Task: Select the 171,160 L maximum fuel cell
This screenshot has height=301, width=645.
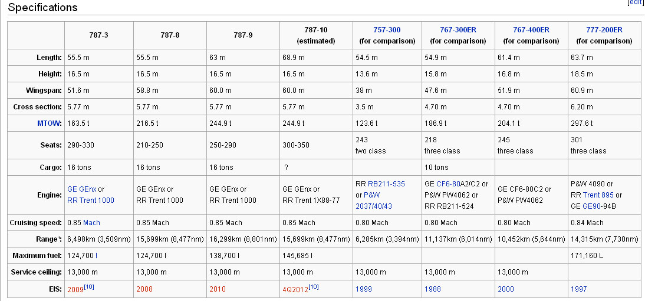Action: point(604,256)
